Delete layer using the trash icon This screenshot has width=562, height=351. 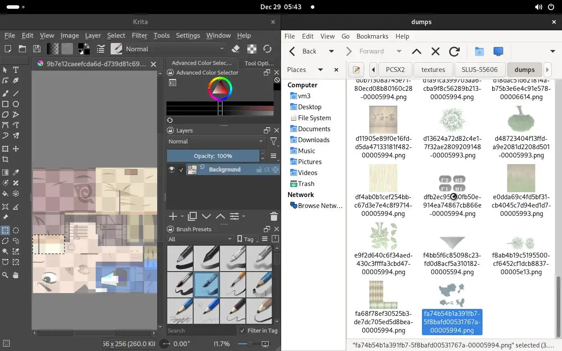274,216
